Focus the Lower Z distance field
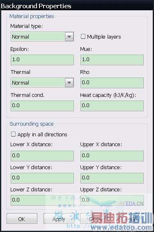Viewport: 154px width, 232px height. pos(42,200)
